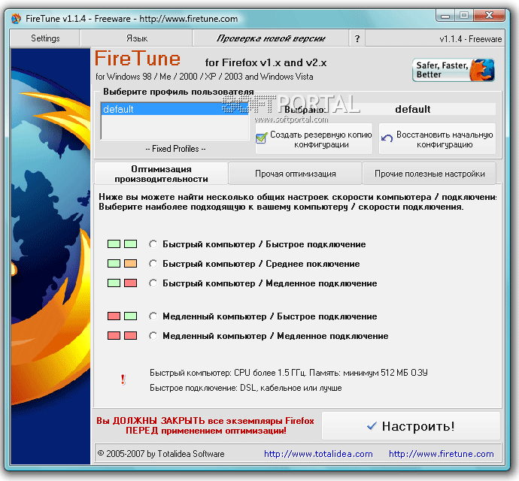Screen dimensions: 519x481
Task: Select Медленный компьютер / Медленное подключение radio
Action: tap(153, 336)
